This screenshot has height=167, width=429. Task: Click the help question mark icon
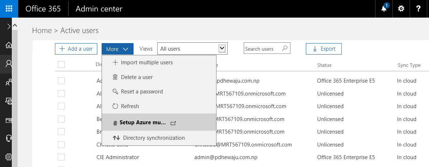pyautogui.click(x=418, y=9)
